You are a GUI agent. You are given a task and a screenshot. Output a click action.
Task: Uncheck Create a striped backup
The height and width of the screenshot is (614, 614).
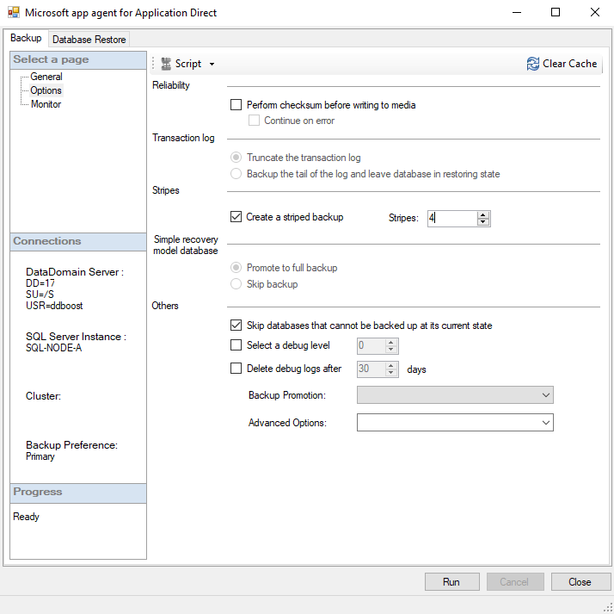click(x=236, y=217)
